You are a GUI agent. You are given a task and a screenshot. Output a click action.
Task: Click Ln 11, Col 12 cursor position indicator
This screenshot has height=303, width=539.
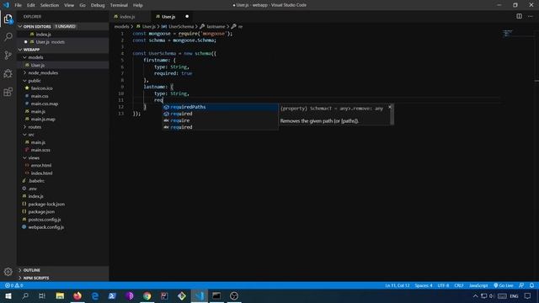pos(397,285)
